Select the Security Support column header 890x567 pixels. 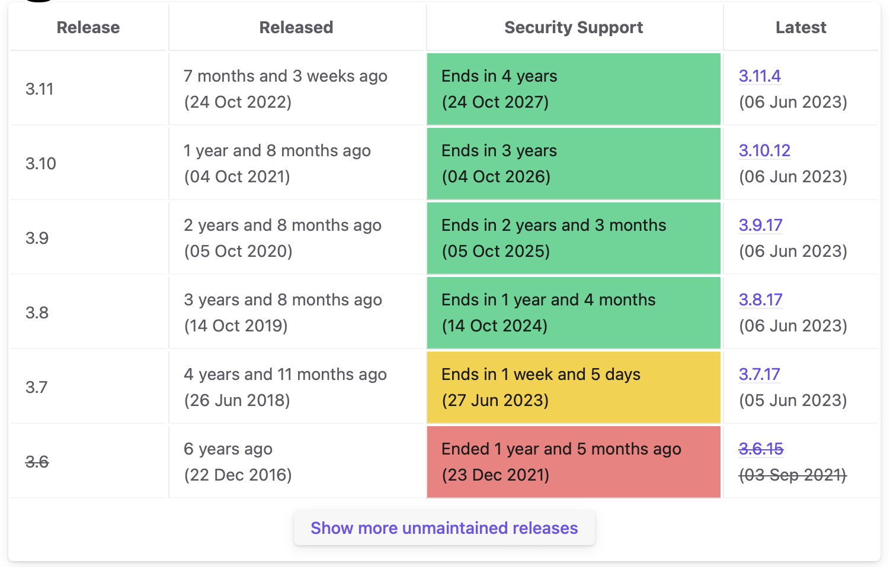(573, 28)
